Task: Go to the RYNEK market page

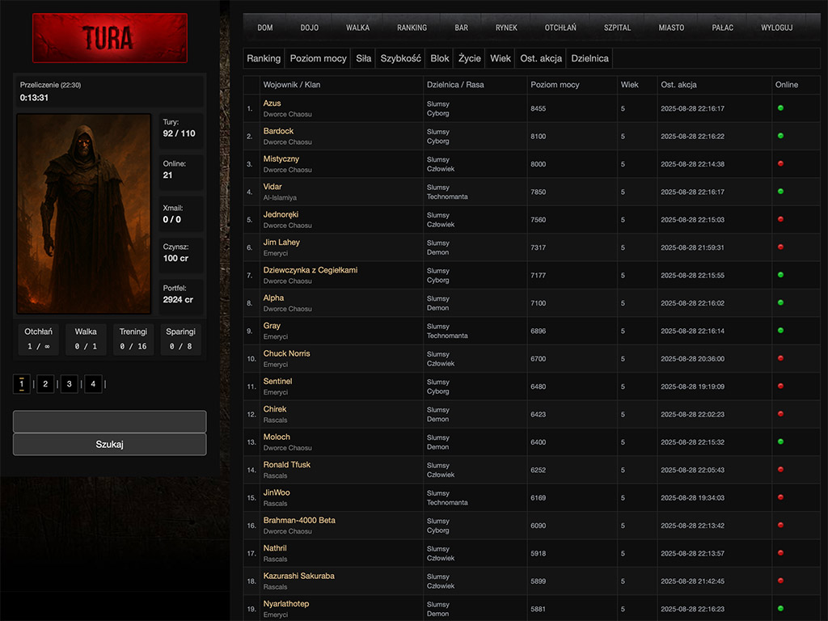Action: point(506,27)
